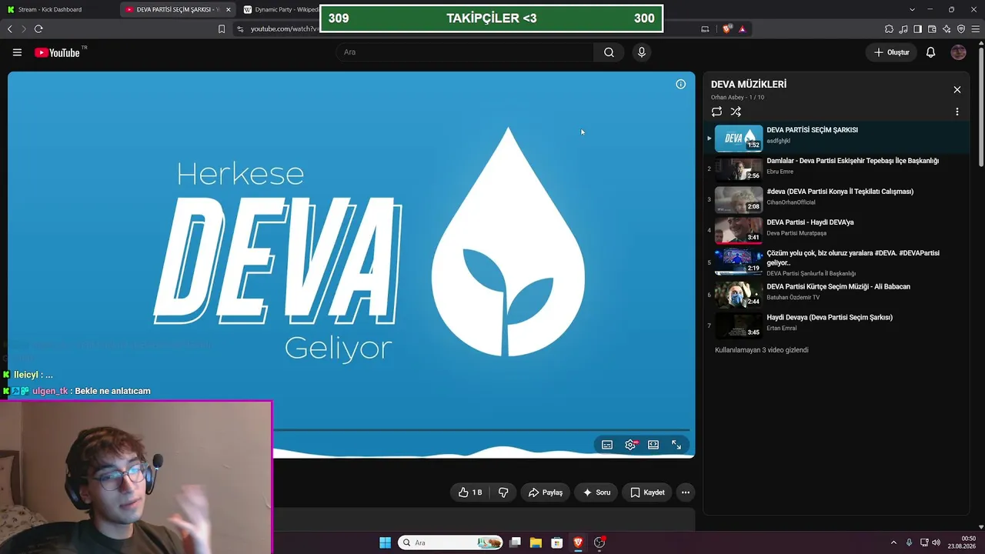Click the video progress bar
This screenshot has height=554, width=985.
pos(481,430)
